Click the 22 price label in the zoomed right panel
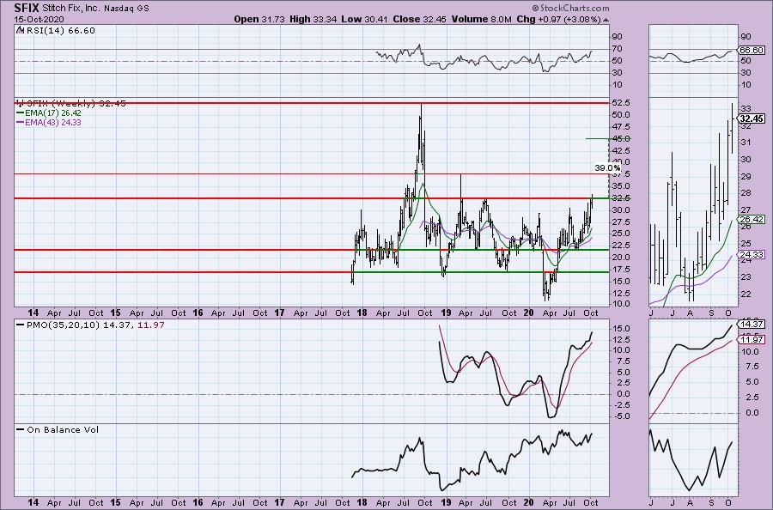Screen dimensions: 773x510 [746, 294]
